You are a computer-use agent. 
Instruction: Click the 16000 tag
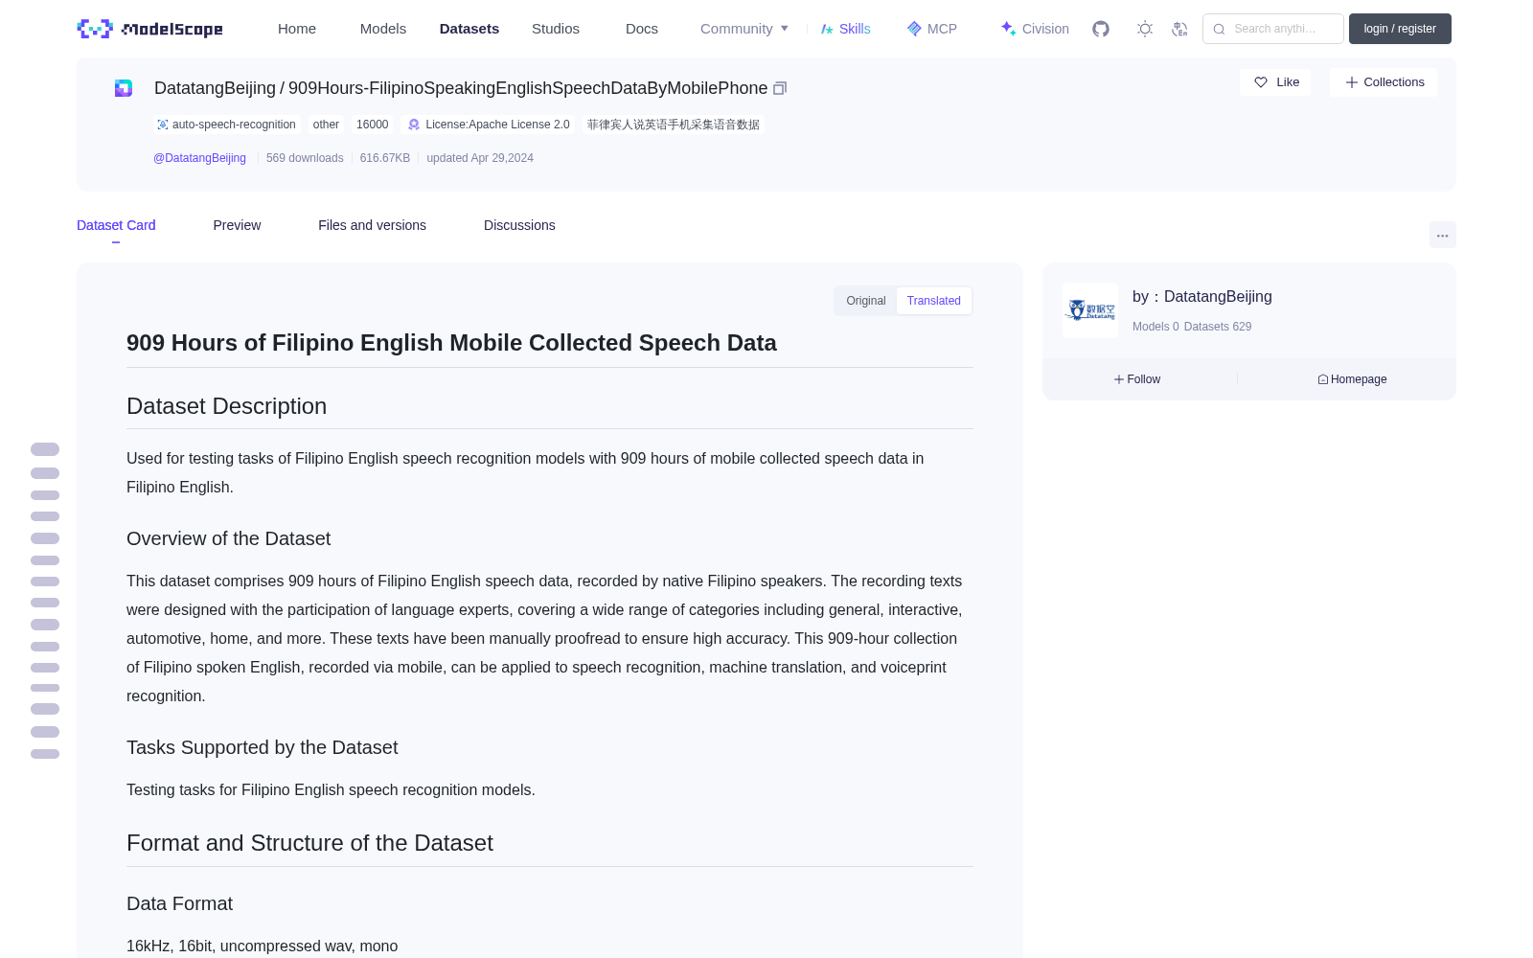point(372,125)
